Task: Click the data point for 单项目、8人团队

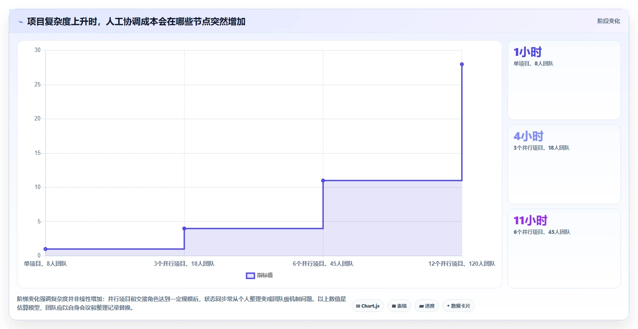Action: [45, 249]
